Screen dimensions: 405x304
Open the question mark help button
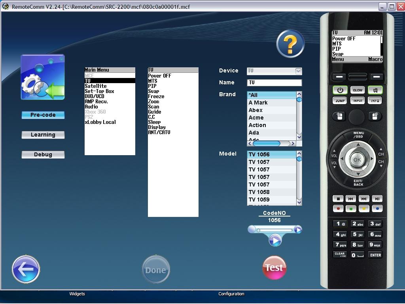tap(290, 44)
